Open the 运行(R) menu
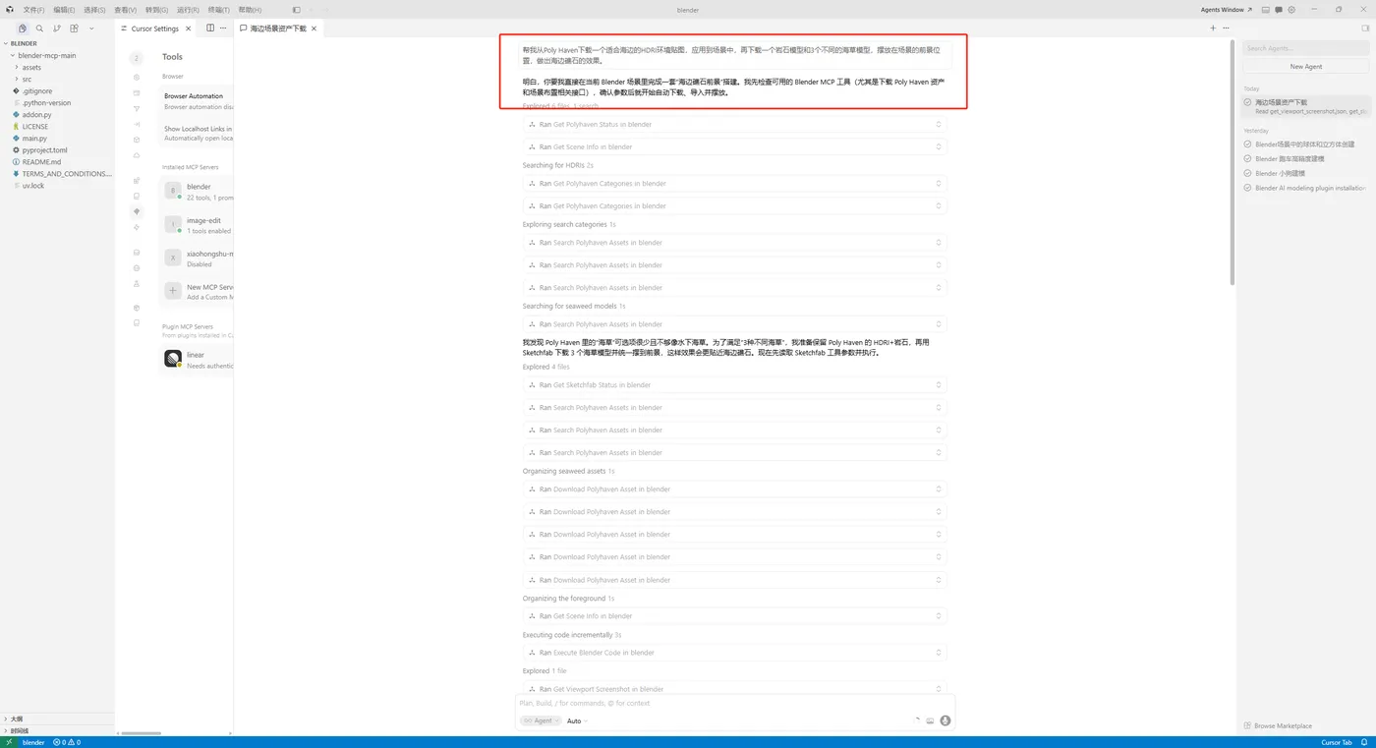Screen dimensions: 1376x748 [x=188, y=10]
